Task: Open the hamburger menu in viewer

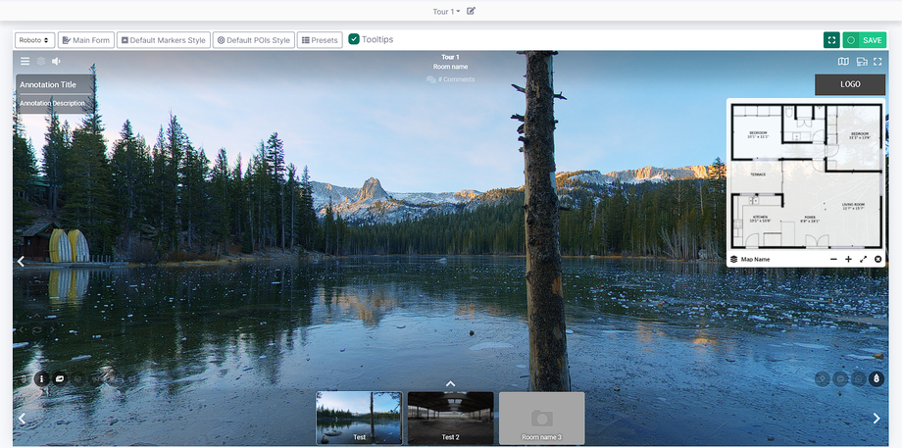Action: [x=25, y=61]
